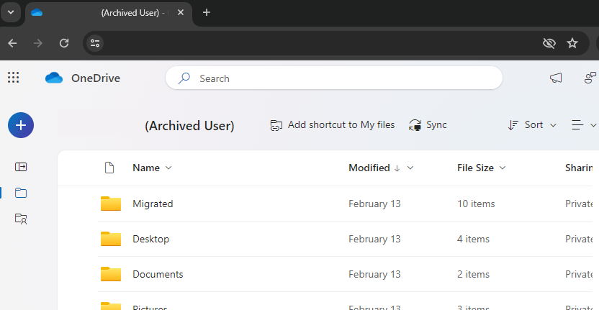The width and height of the screenshot is (599, 310).
Task: Bookmark this page with the star icon
Action: coord(572,43)
